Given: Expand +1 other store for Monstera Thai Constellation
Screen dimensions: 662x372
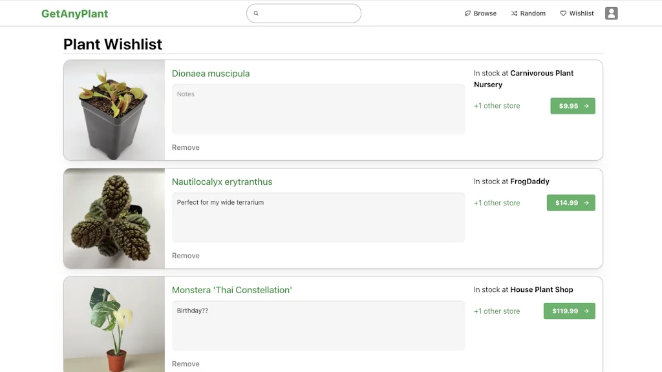Looking at the screenshot, I should tap(496, 311).
